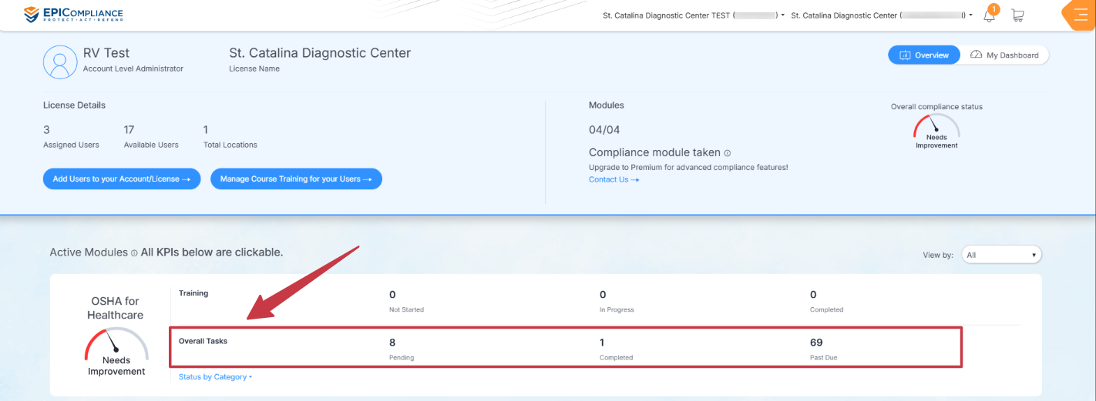Open the St. Catalina Diagnostic Center location dropdown
This screenshot has height=401, width=1096.
(881, 15)
